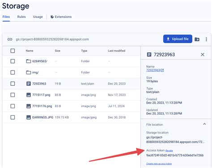Switch to the Rules tab
212x168 pixels.
(x=21, y=17)
